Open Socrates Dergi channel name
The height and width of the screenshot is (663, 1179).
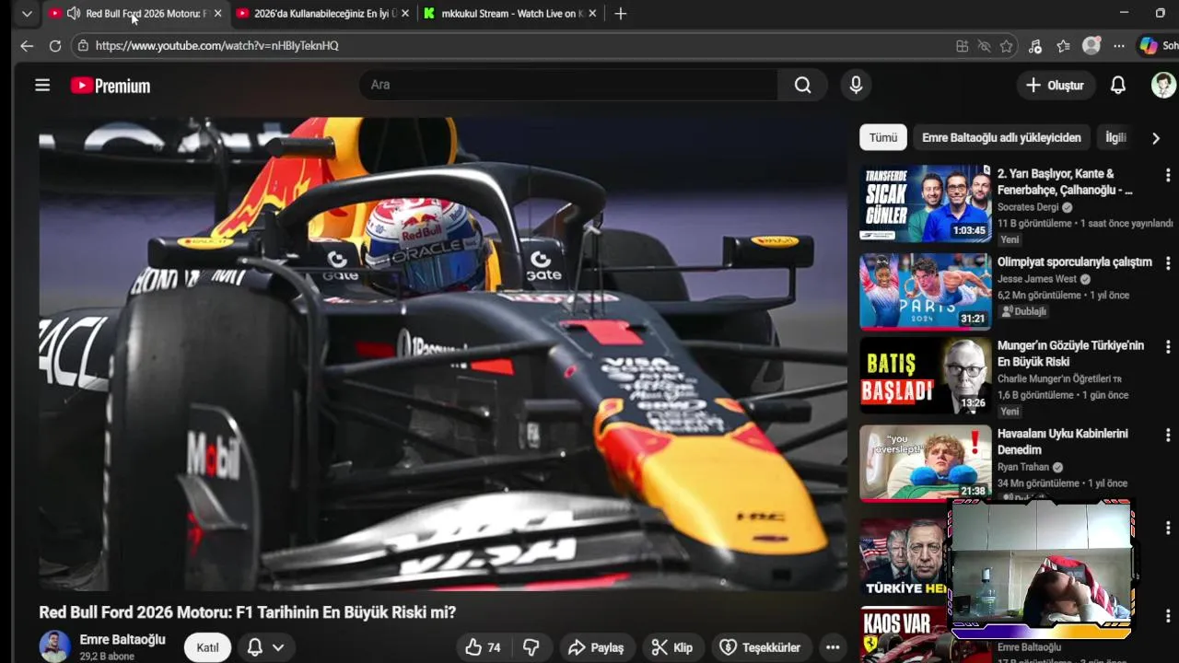1028,207
